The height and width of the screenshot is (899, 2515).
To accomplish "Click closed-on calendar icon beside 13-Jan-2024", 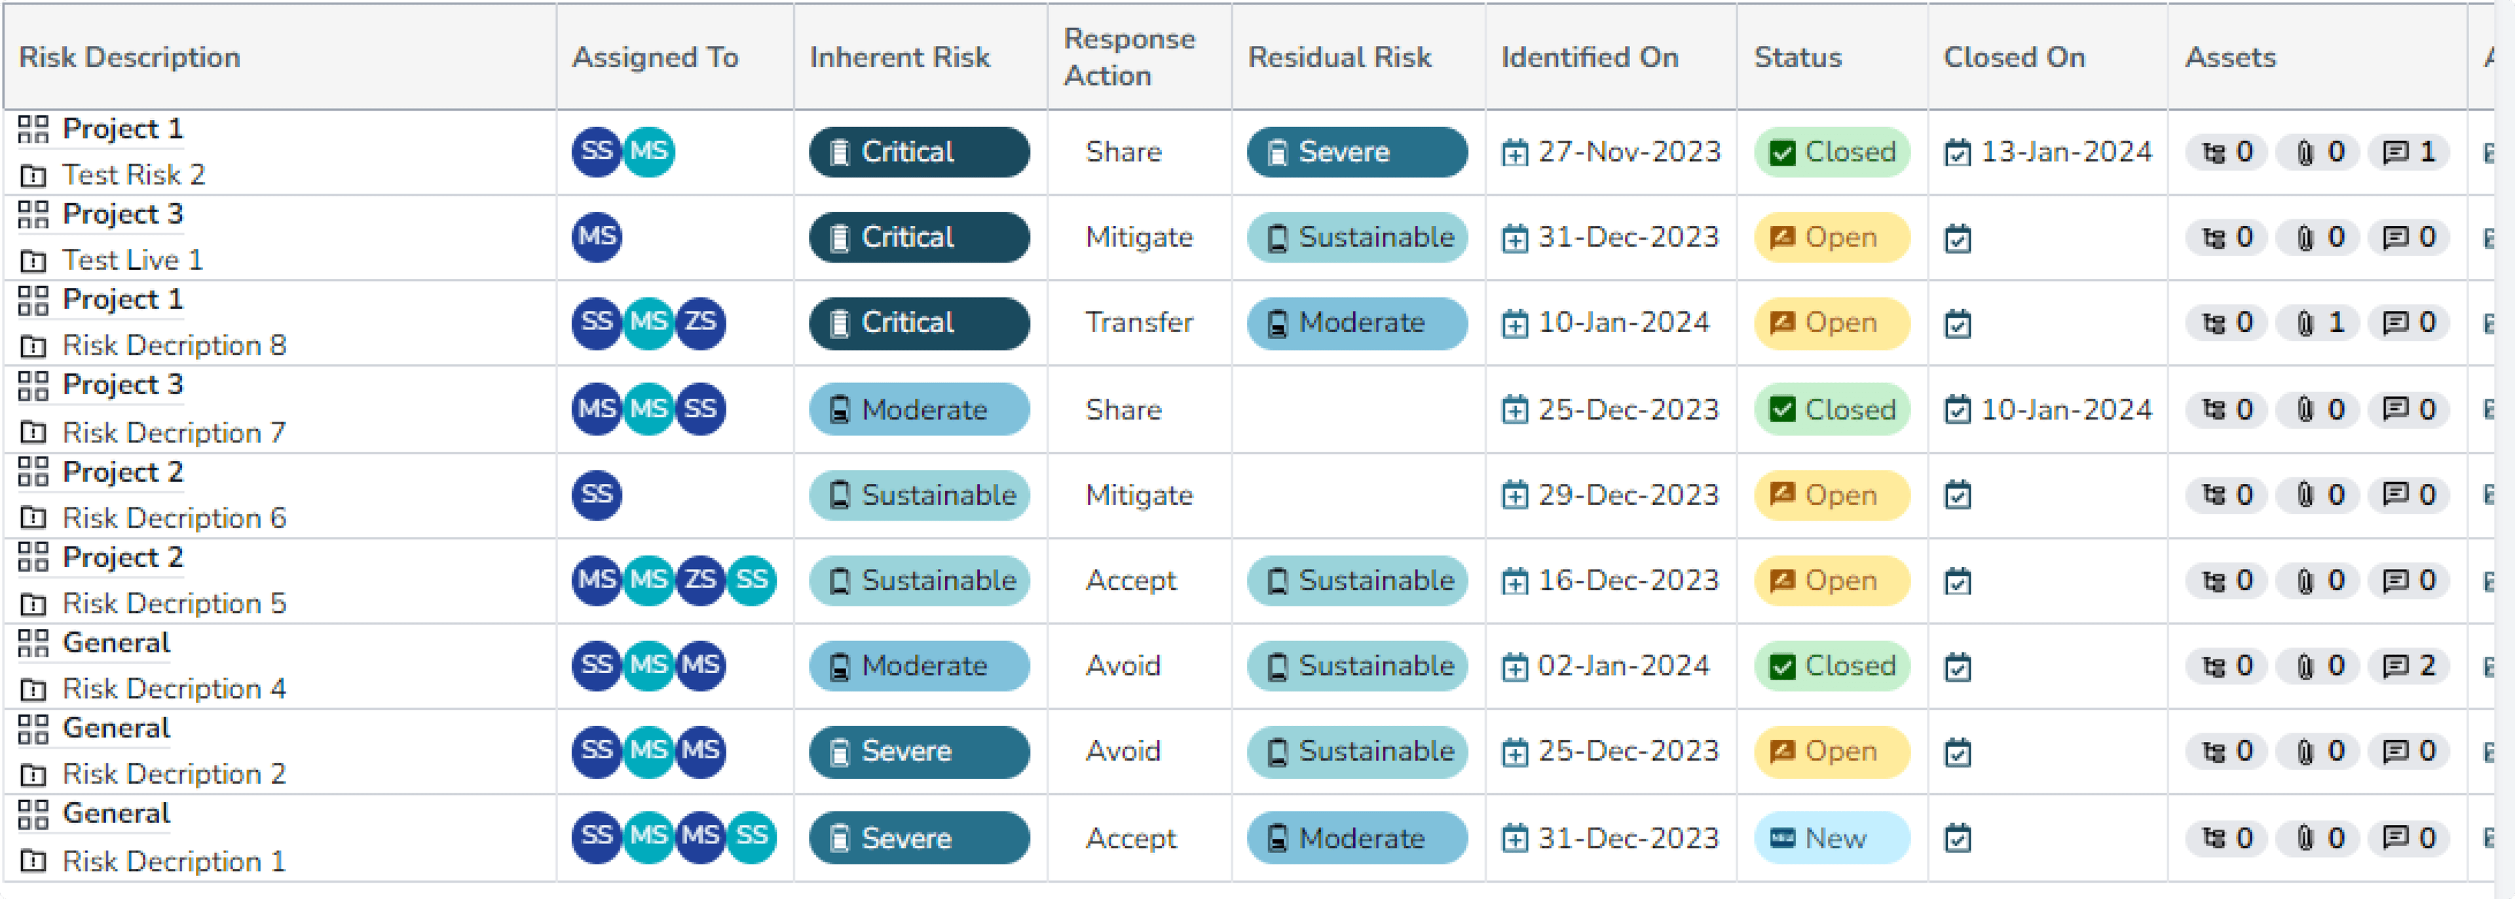I will pos(1958,153).
